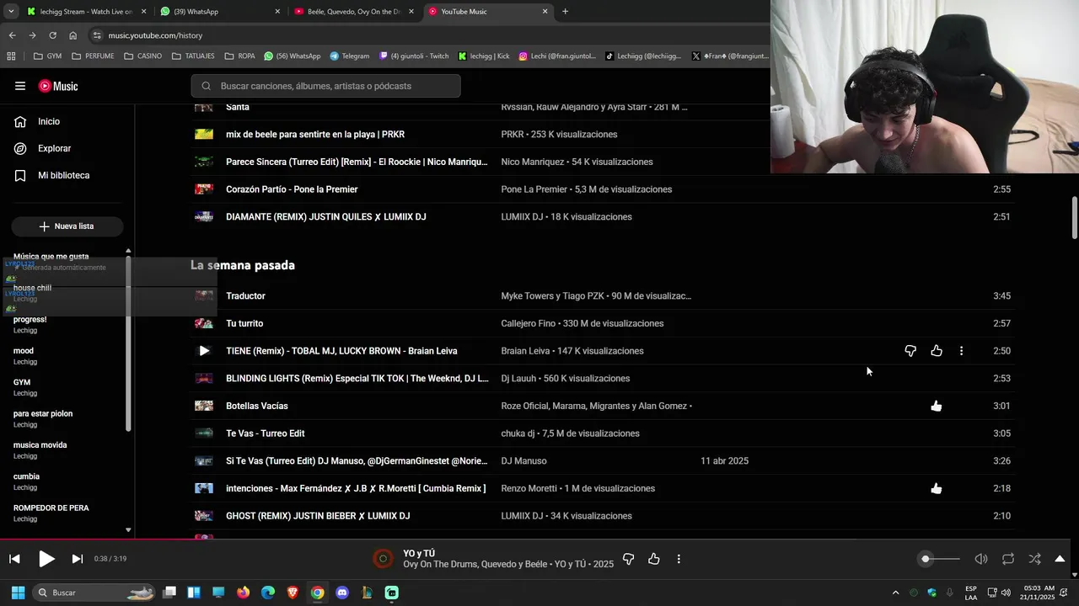Open the GYM bookmarks folder
The image size is (1079, 606).
point(47,56)
